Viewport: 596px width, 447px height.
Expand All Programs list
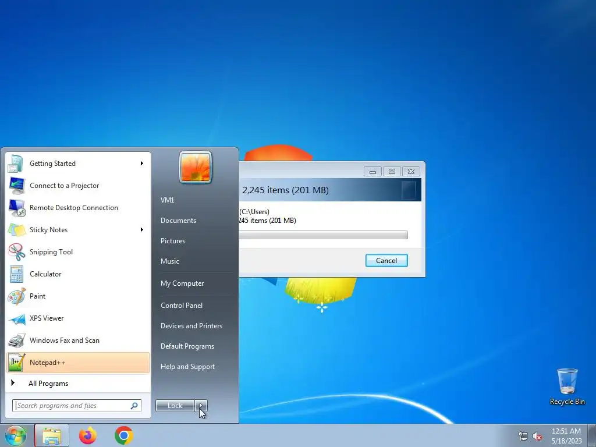(x=48, y=384)
